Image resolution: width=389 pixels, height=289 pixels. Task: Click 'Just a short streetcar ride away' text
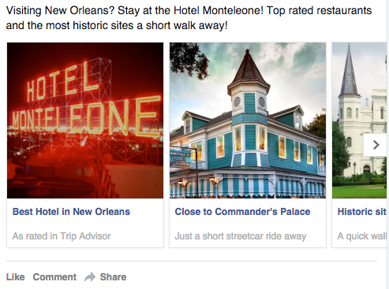241,236
